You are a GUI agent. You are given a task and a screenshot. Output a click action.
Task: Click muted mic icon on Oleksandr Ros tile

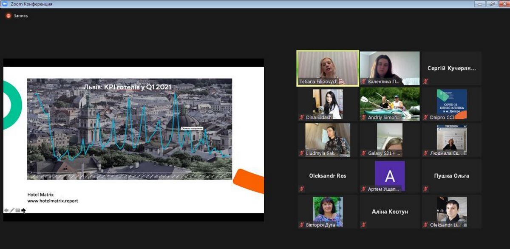302,189
